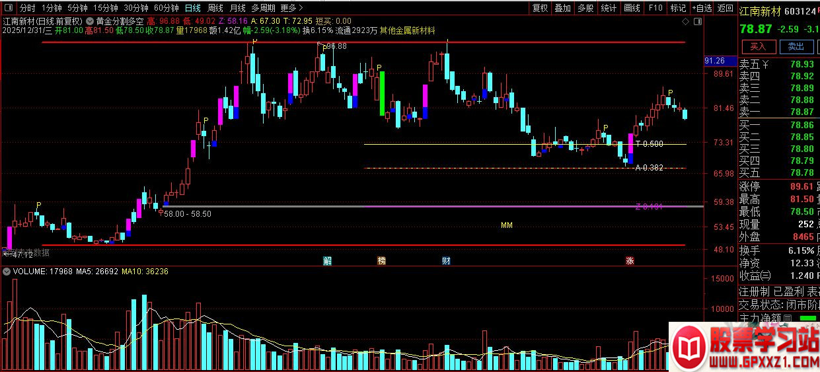The image size is (820, 372).
Task: Click the 复权 adjustment toolbar button
Action: click(x=540, y=8)
